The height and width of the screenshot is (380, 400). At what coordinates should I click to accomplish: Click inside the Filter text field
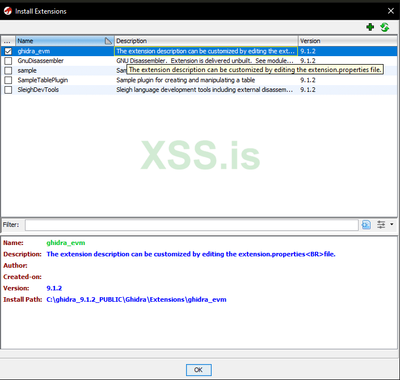pyautogui.click(x=192, y=225)
